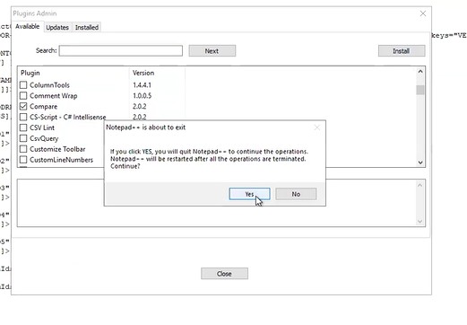467x325 pixels.
Task: Click plugin list scrollbar down arrow
Action: [420, 162]
